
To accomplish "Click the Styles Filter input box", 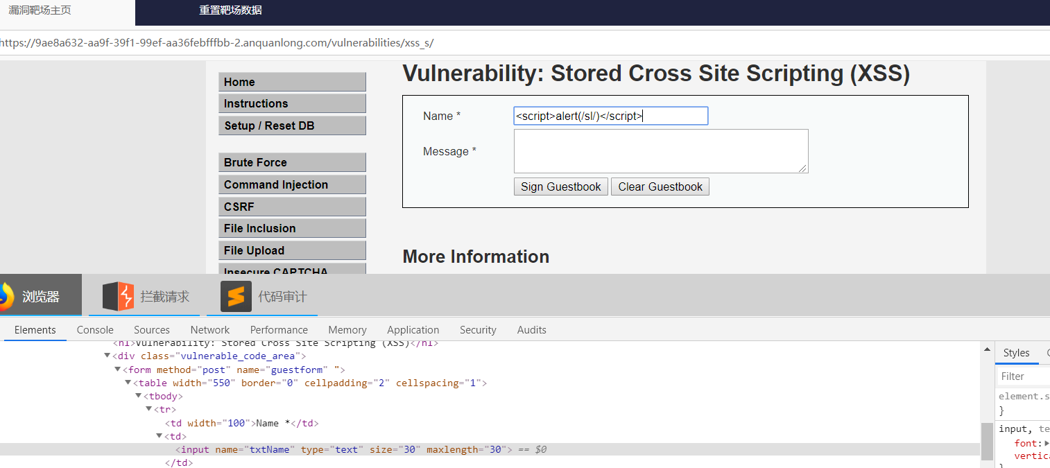I will point(1024,376).
